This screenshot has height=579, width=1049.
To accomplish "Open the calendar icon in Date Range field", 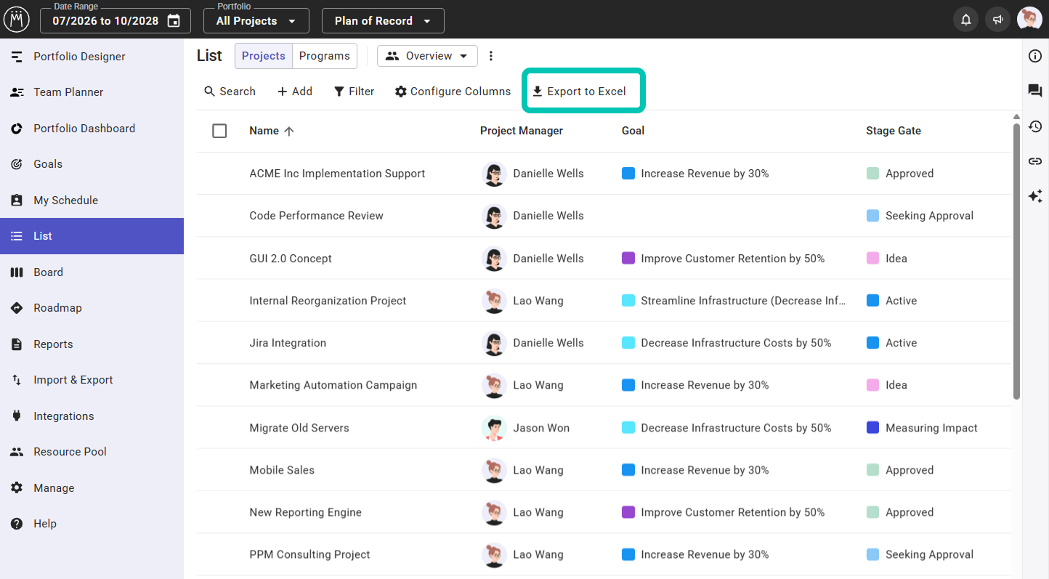I will [174, 21].
